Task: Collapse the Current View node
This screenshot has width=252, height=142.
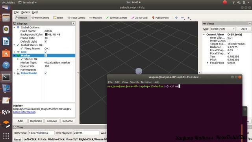Action: coord(204,34)
